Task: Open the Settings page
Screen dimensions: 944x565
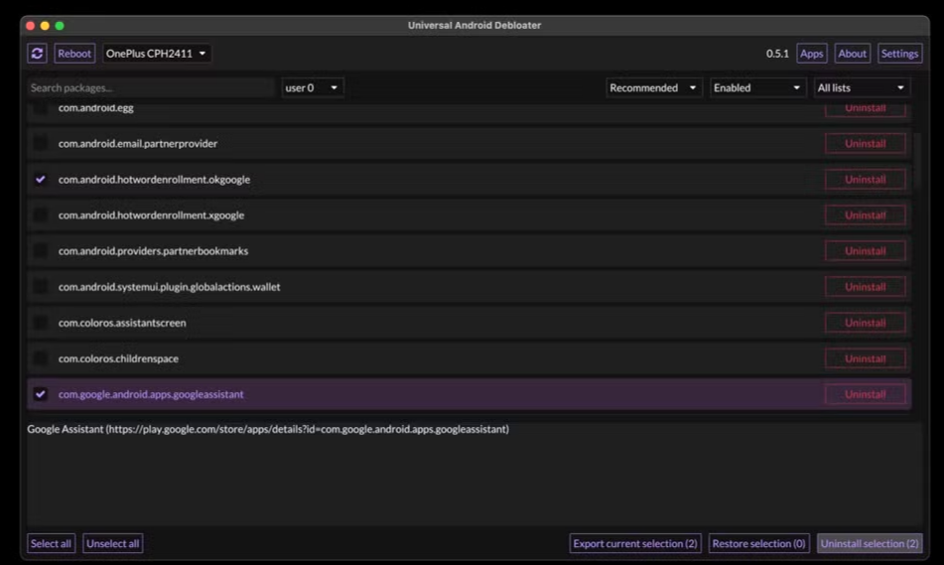Action: click(x=899, y=54)
